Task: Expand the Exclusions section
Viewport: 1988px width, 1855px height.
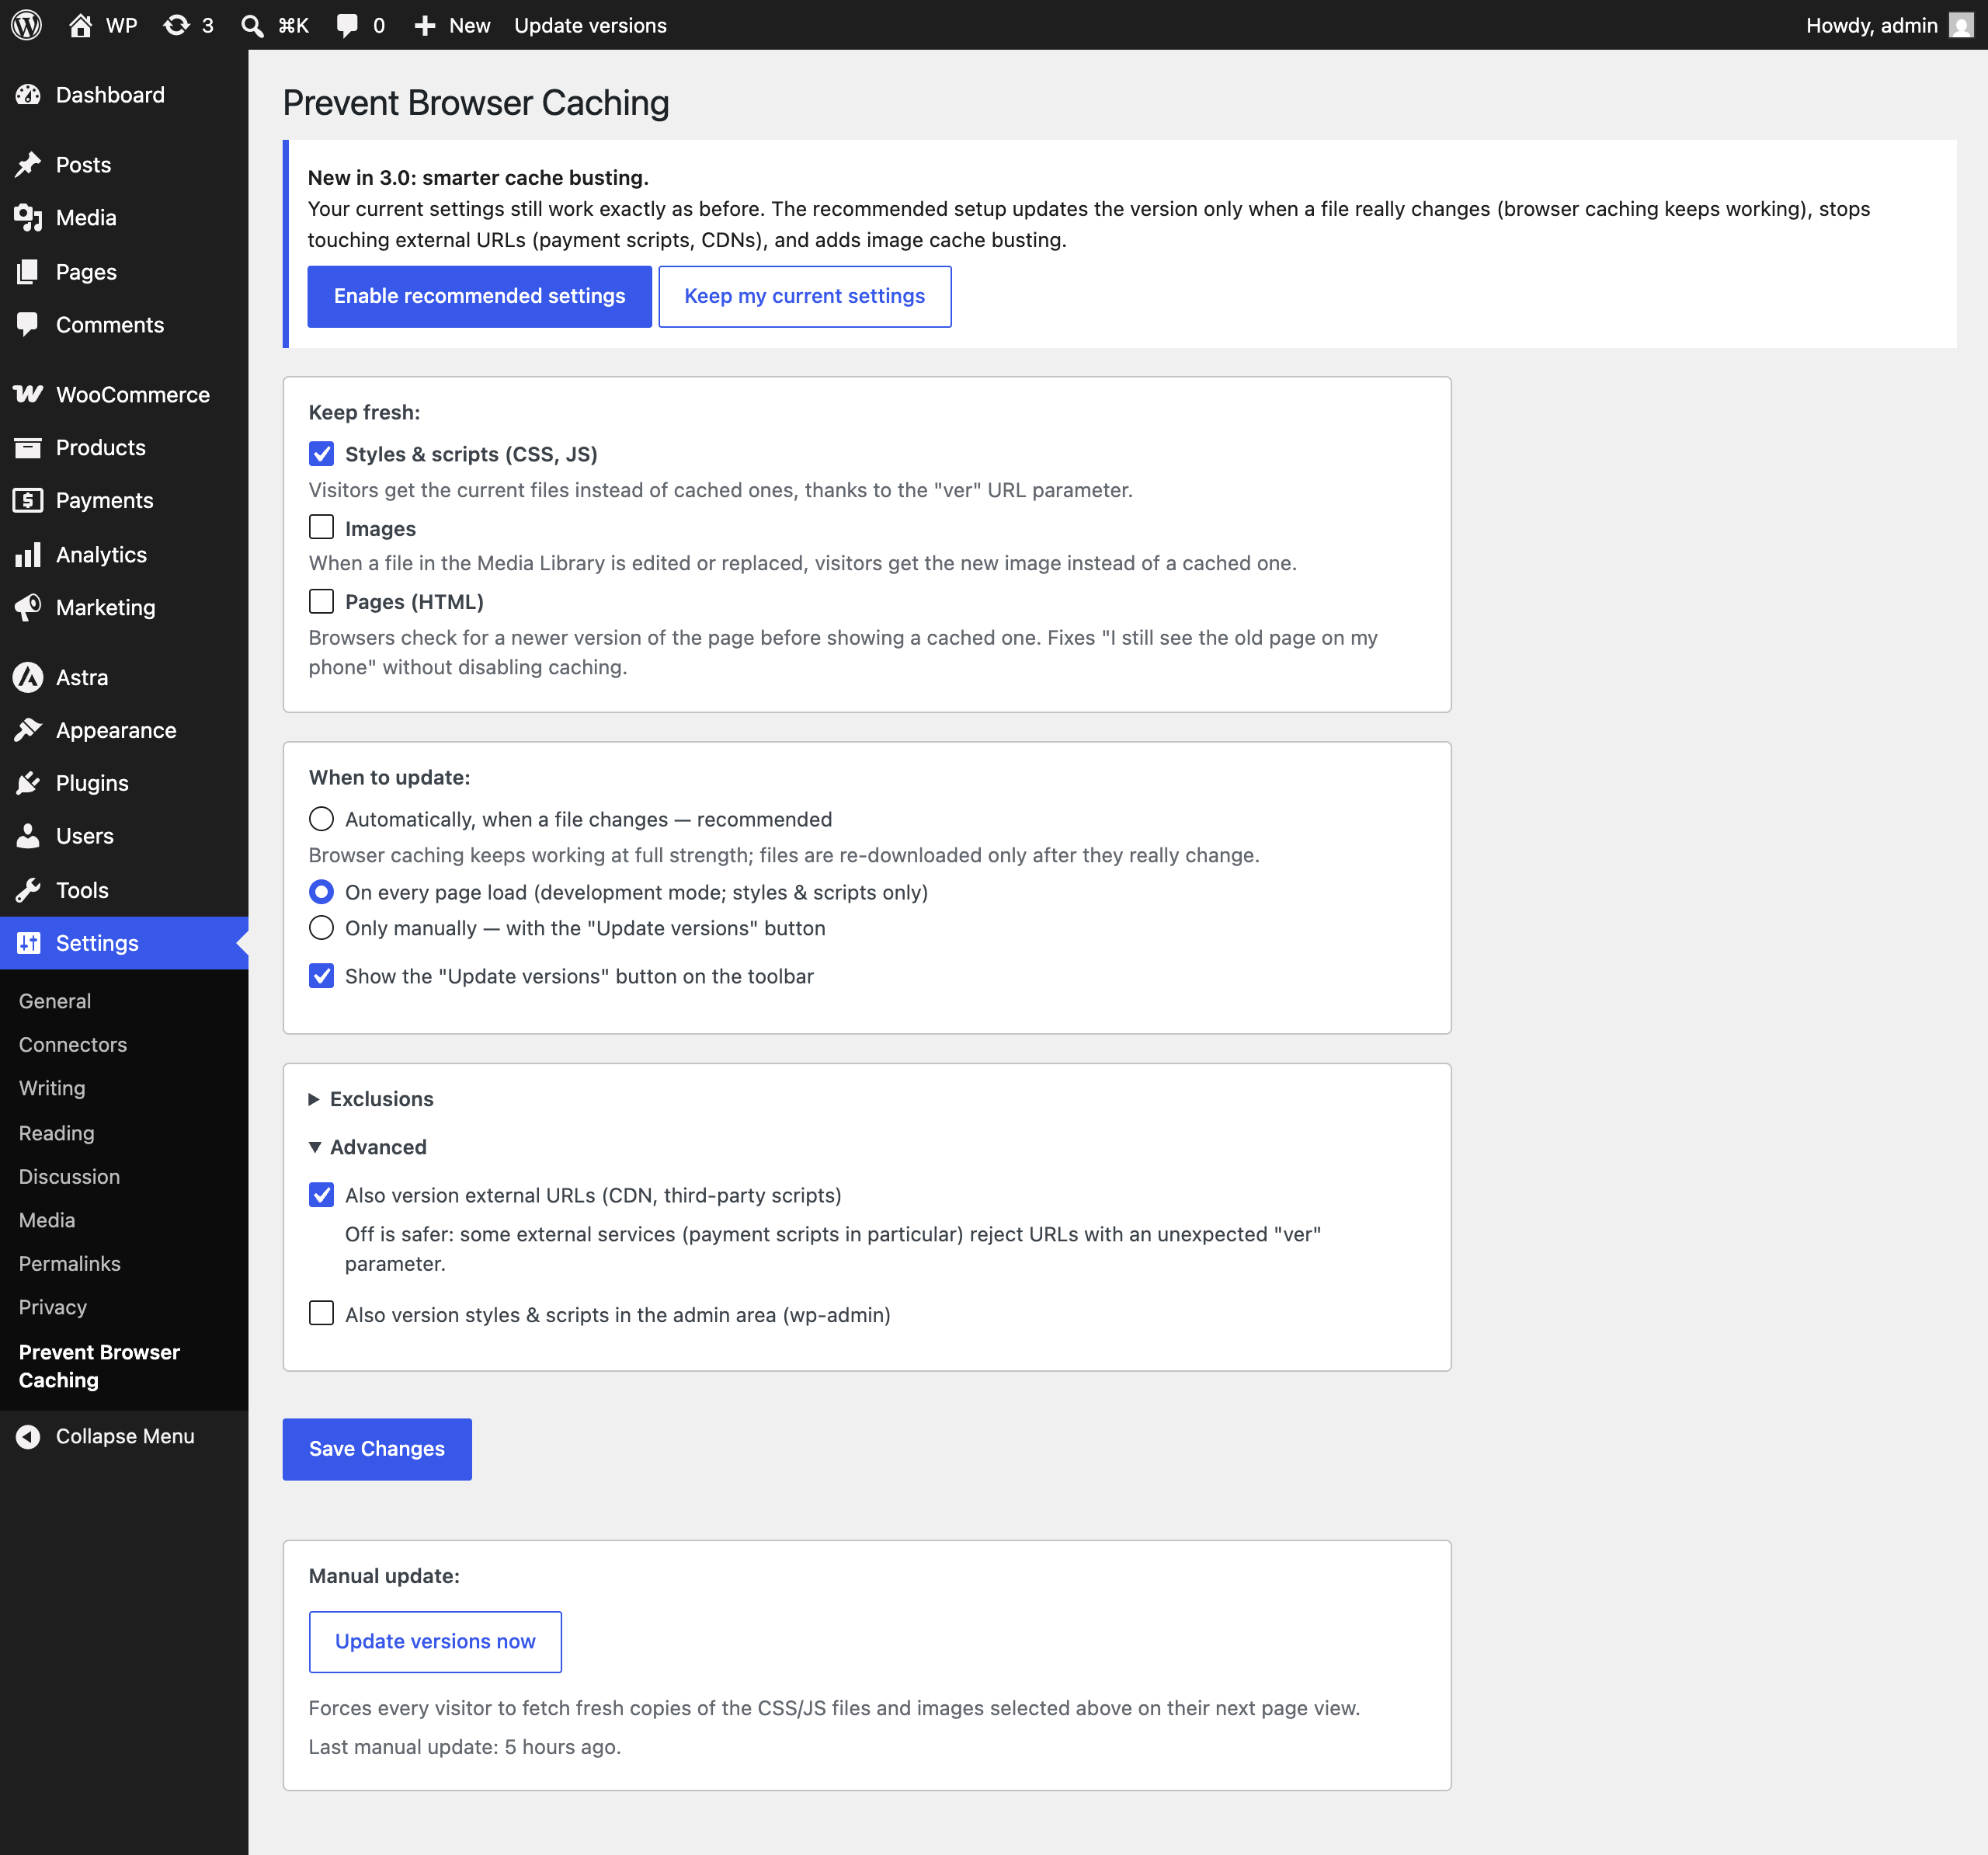Action: click(371, 1098)
